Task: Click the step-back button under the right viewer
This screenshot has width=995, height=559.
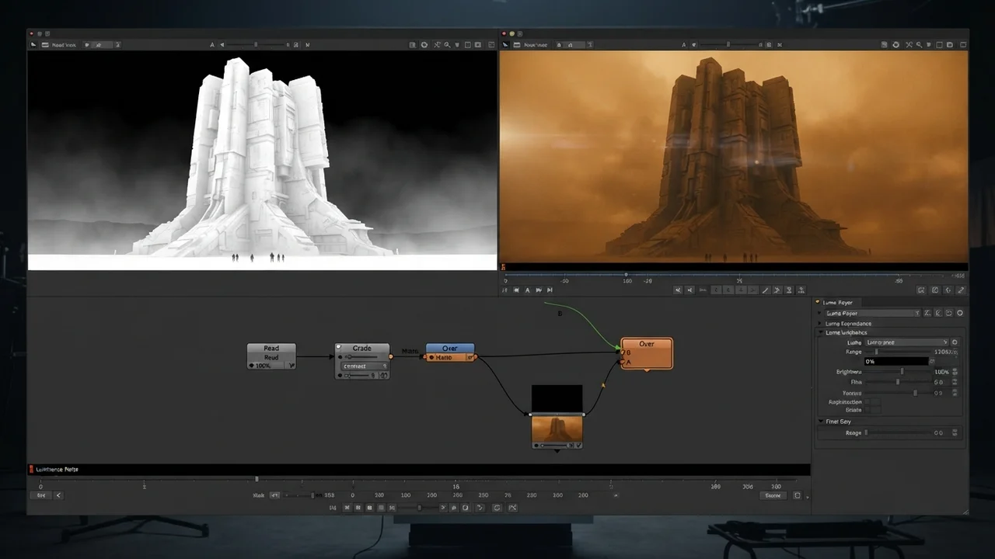Action: (x=515, y=290)
